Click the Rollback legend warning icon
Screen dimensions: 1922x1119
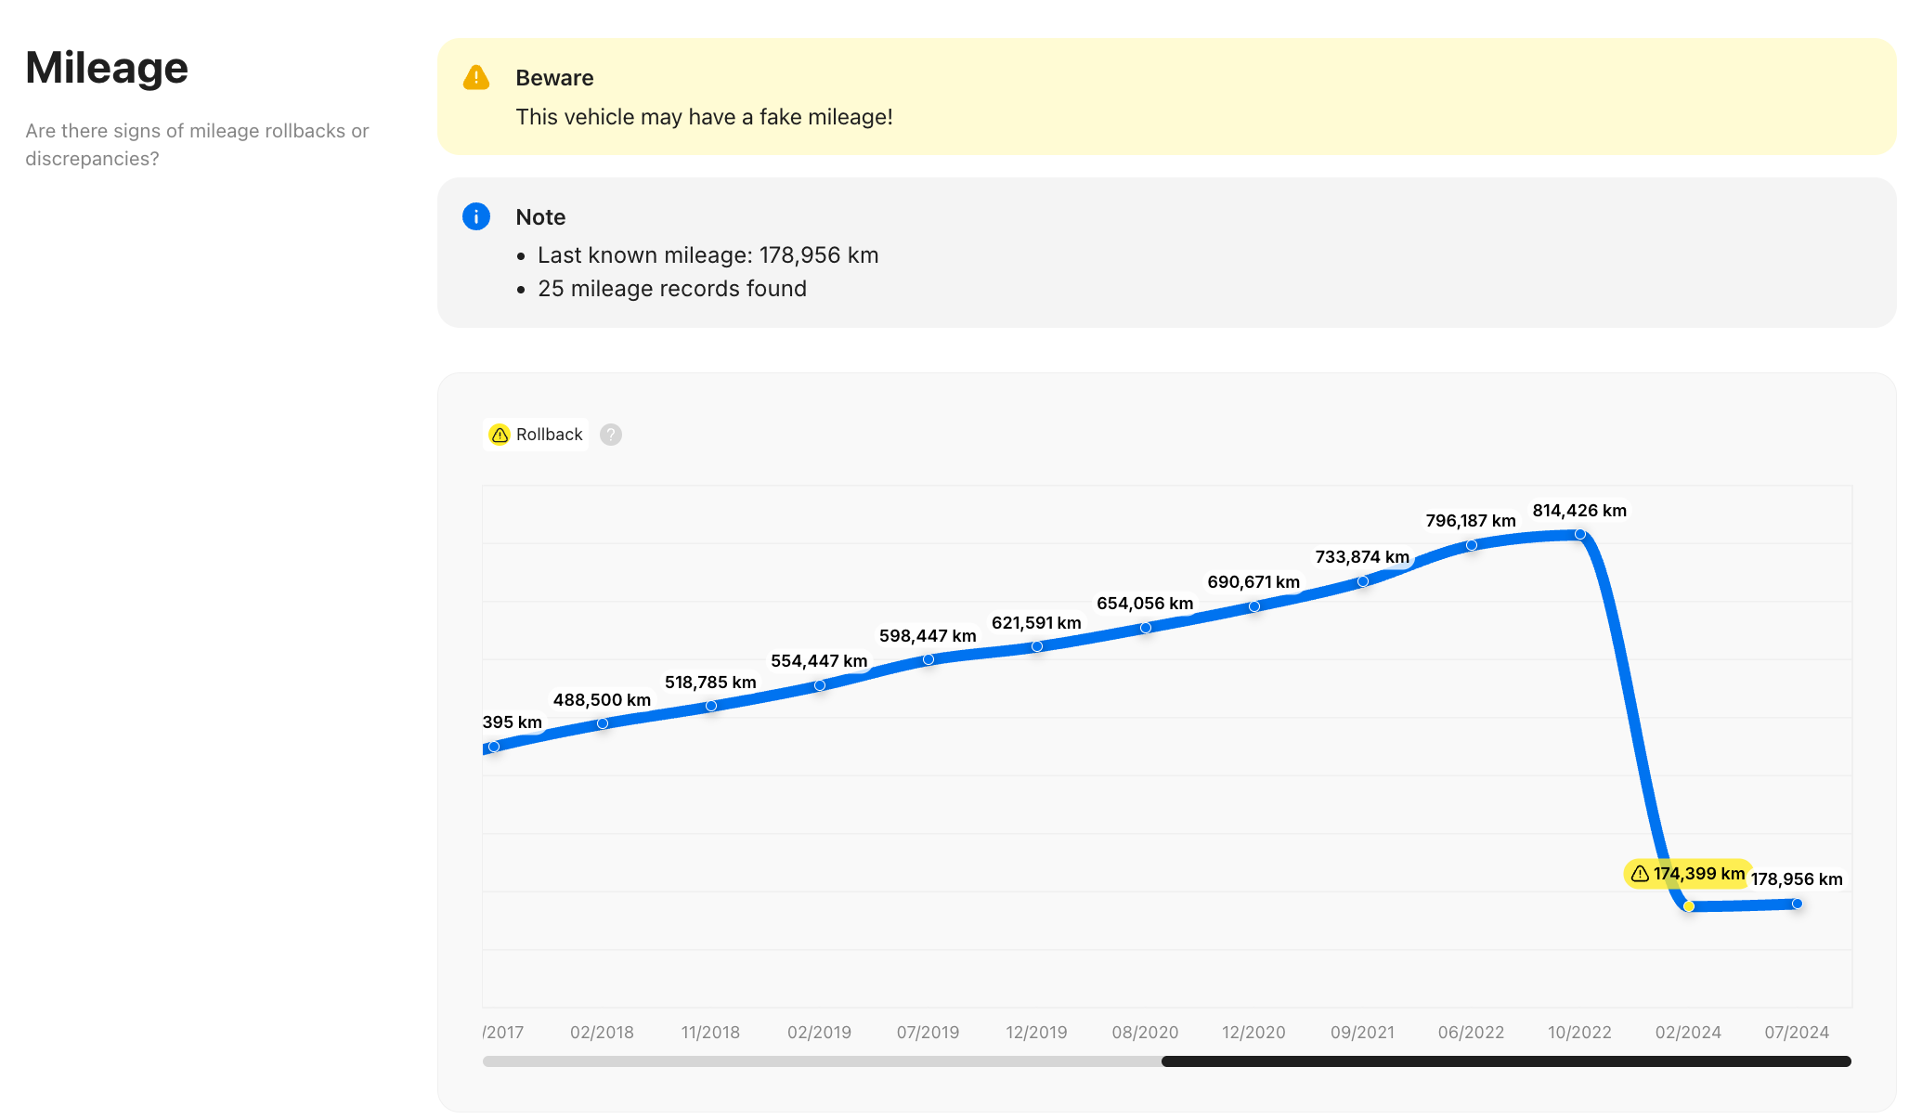(500, 435)
